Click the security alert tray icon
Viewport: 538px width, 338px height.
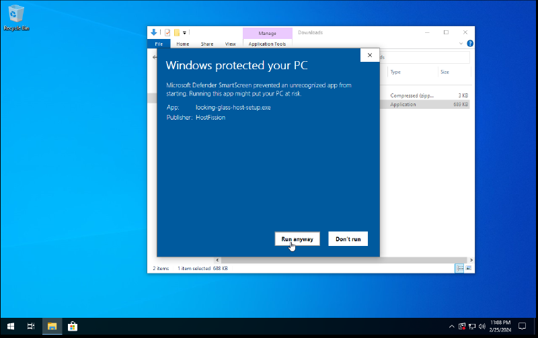point(462,327)
